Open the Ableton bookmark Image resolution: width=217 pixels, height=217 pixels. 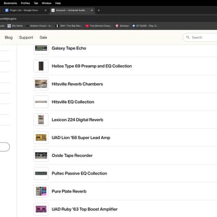[x=123, y=26]
